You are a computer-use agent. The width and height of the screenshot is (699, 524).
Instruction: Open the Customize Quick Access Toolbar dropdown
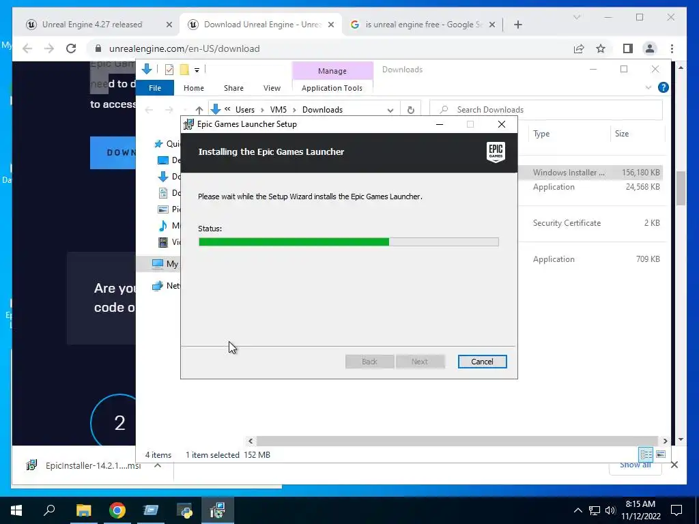tap(197, 70)
